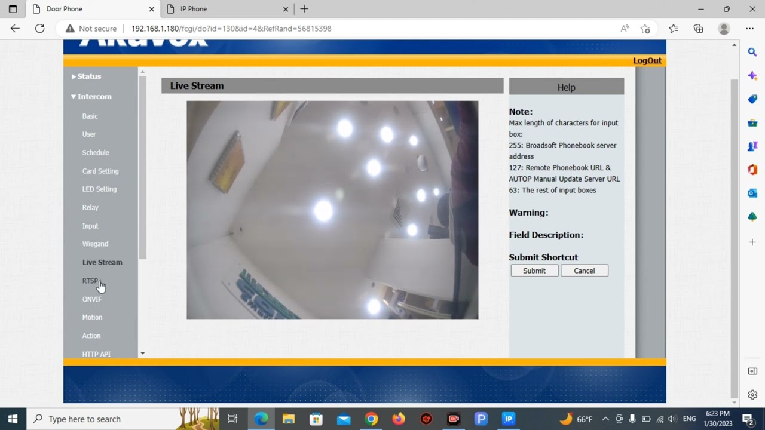This screenshot has height=430, width=765.
Task: Open the Edge sidebar search icon
Action: pos(752,53)
